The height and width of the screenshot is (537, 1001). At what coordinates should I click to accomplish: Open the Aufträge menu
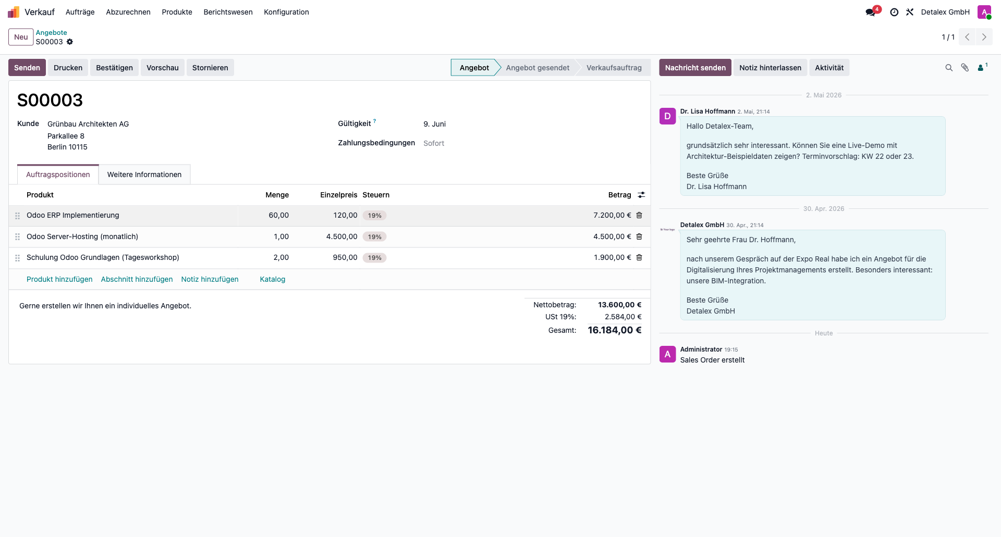(80, 12)
